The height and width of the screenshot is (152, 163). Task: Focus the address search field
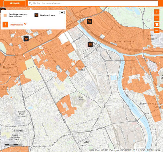pos(93,3)
